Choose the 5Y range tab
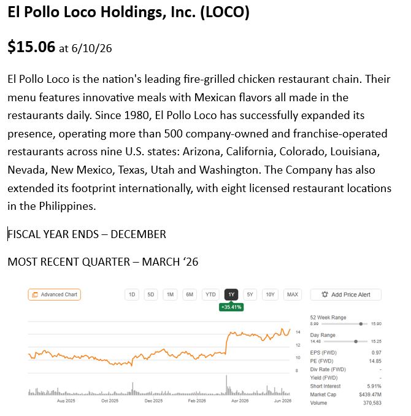This screenshot has height=416, width=411. [x=250, y=295]
